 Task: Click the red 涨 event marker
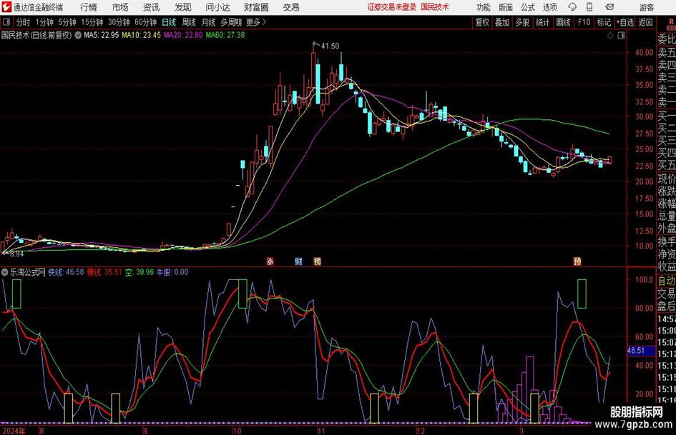pyautogui.click(x=270, y=261)
